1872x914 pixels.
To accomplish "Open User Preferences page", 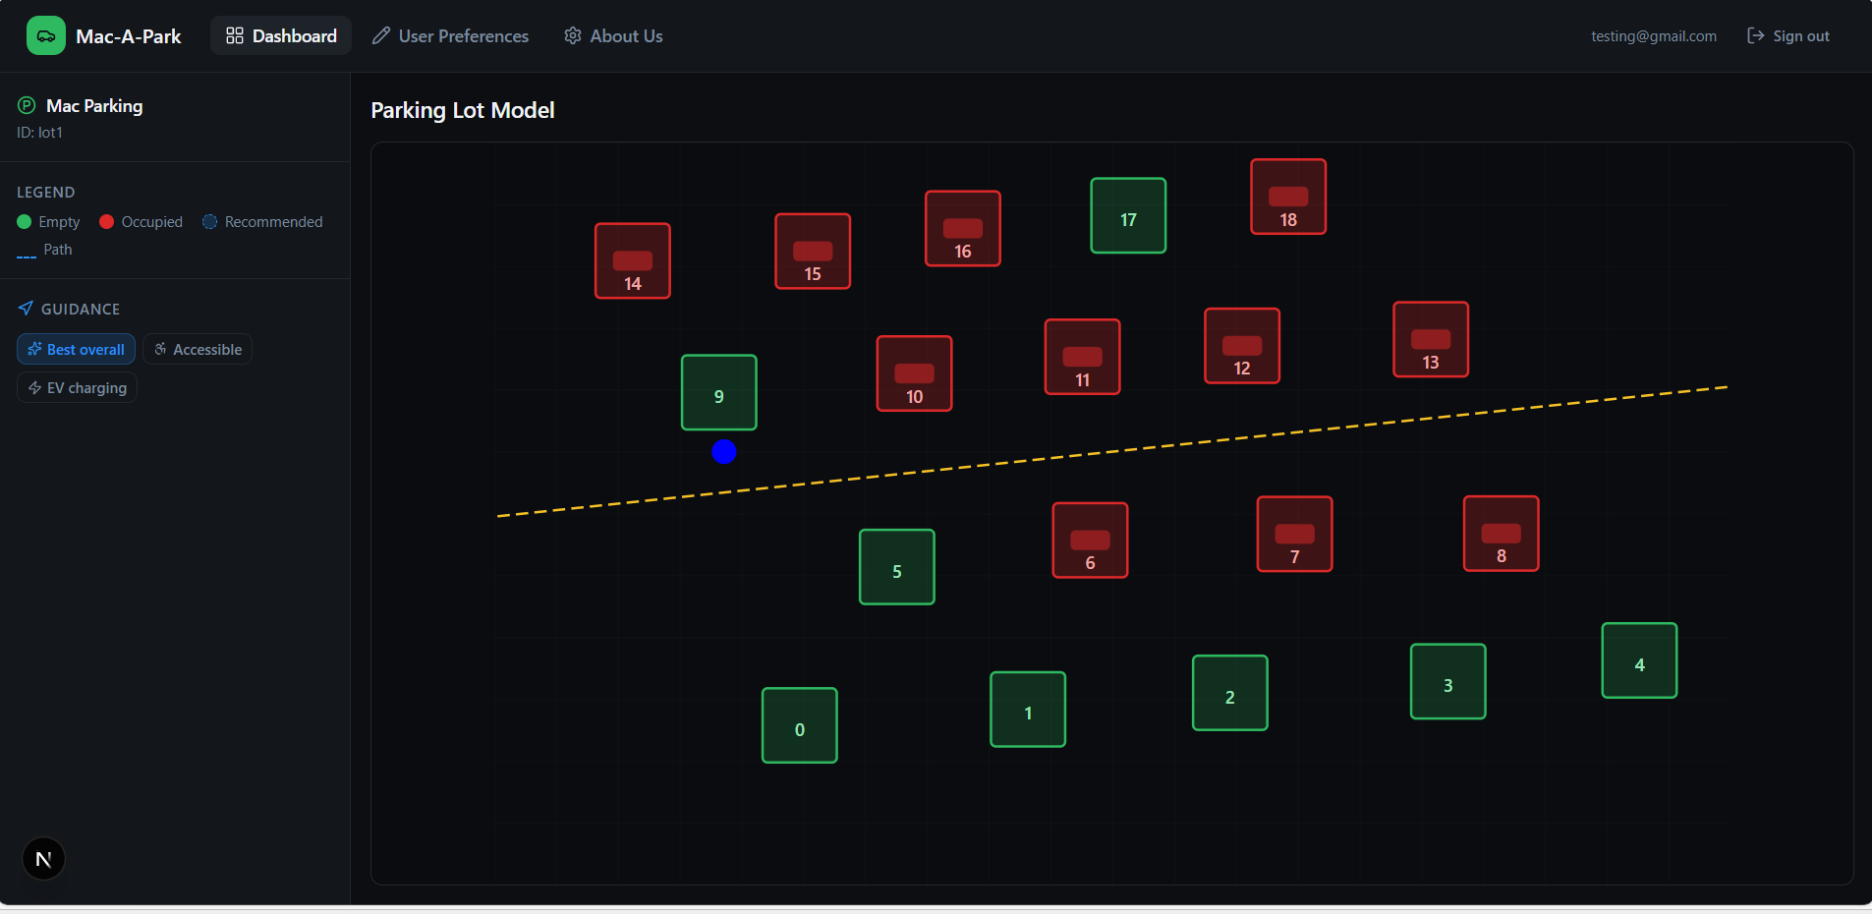I will [x=450, y=36].
